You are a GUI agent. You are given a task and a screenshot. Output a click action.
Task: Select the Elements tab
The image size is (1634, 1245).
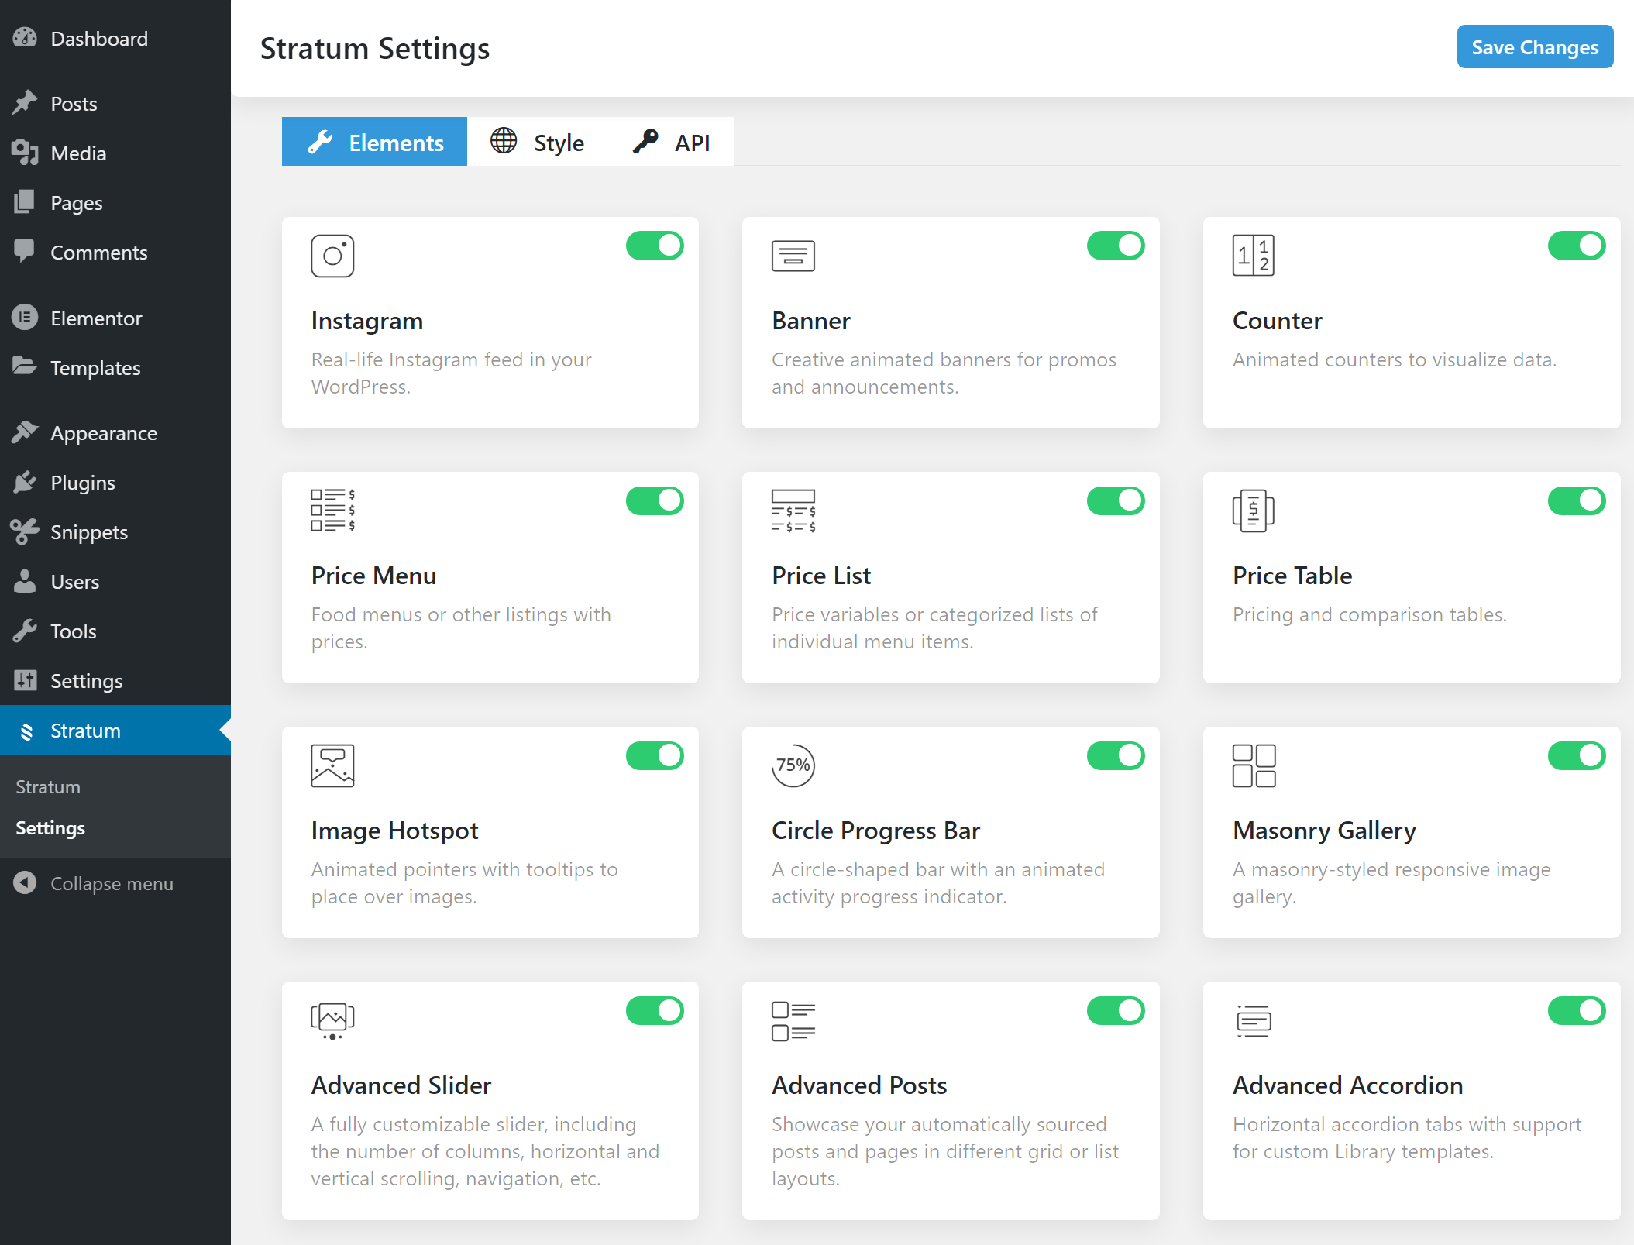tap(374, 142)
